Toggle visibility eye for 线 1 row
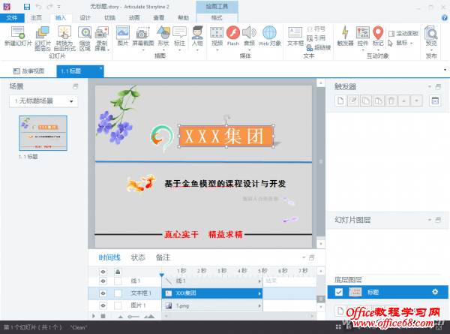Image resolution: width=450 pixels, height=334 pixels. click(x=103, y=281)
